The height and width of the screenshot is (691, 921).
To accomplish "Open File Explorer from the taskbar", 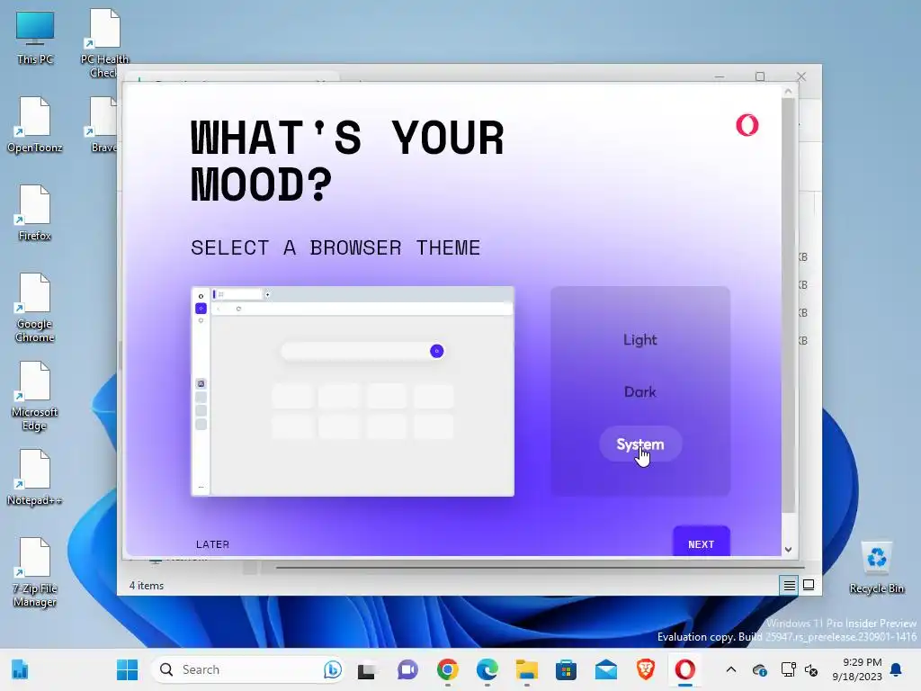I will pyautogui.click(x=527, y=669).
